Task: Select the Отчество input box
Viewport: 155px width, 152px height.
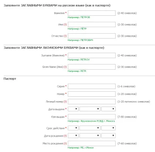Action: (x=92, y=36)
